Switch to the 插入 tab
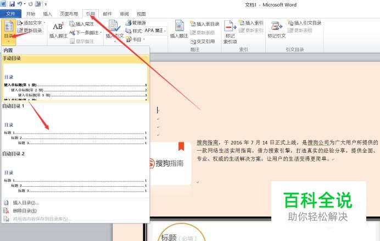Viewport: 380px width, 241px height. (47, 14)
